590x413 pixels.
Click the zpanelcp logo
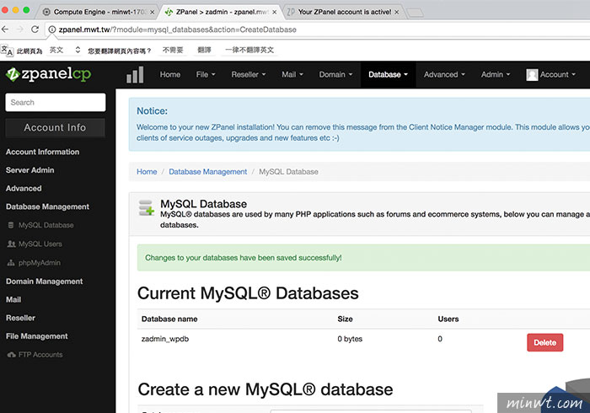[x=48, y=74]
